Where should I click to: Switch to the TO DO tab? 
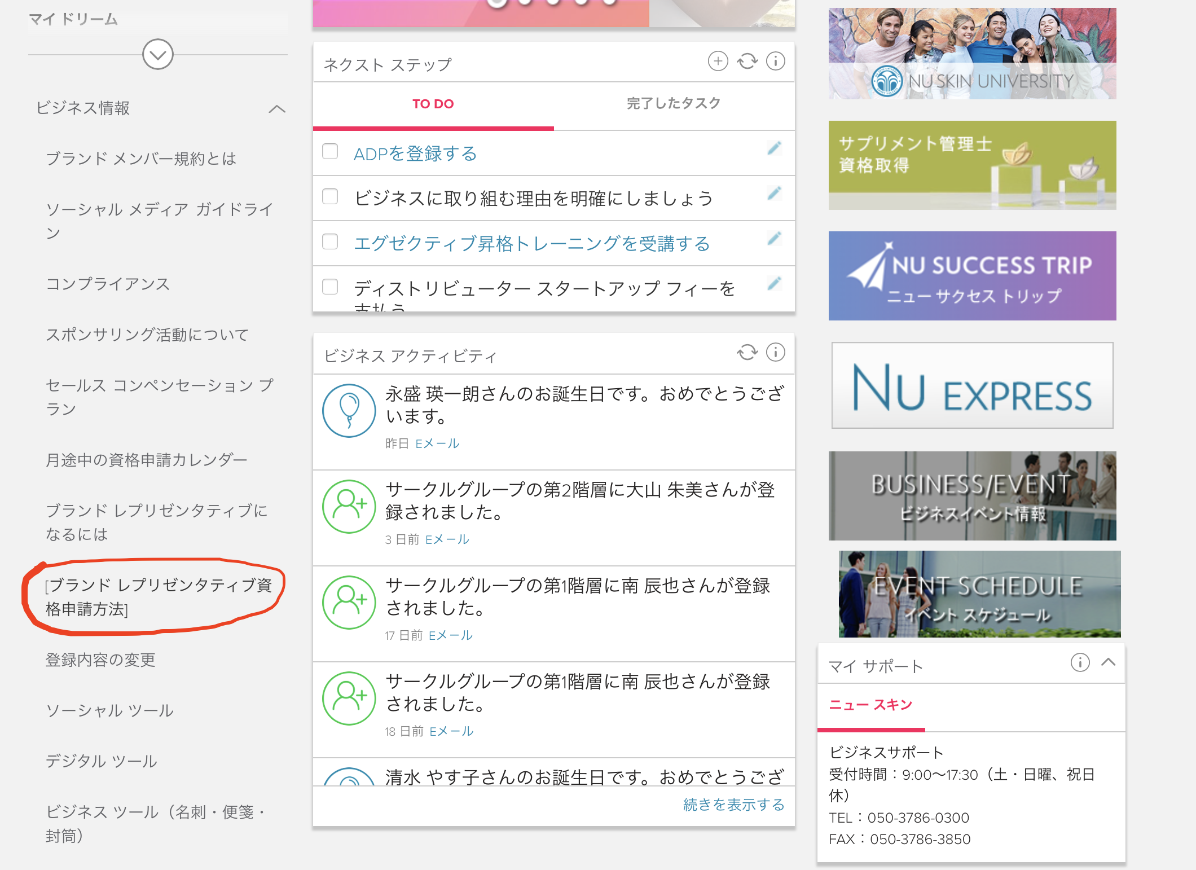(x=433, y=104)
